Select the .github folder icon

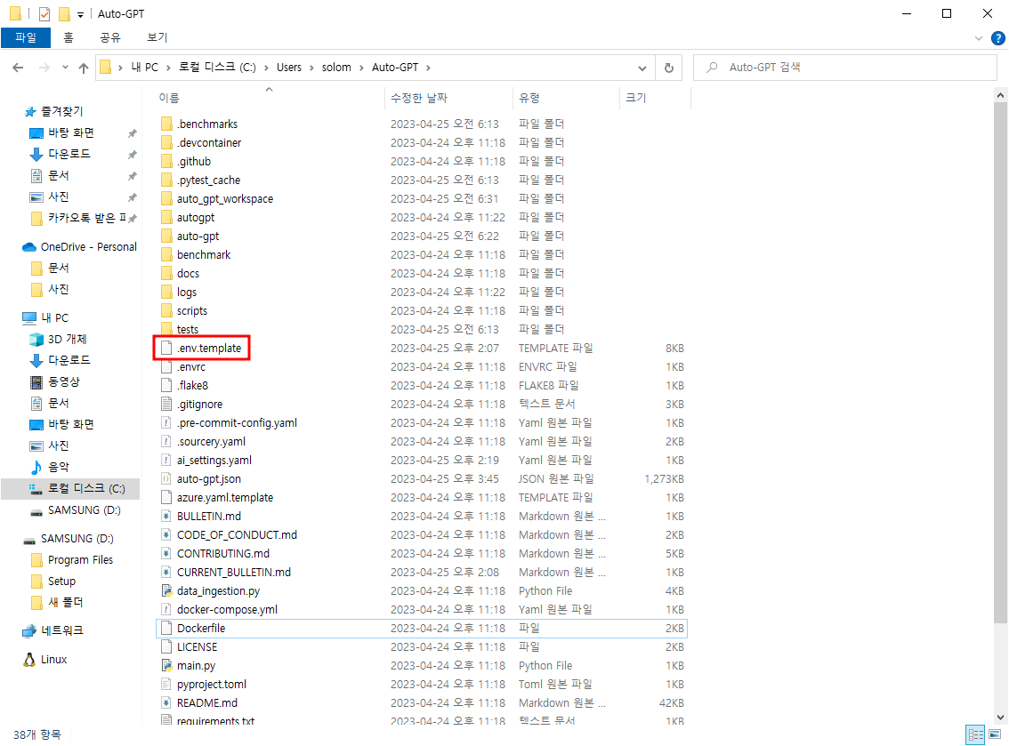(x=166, y=161)
